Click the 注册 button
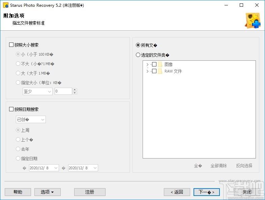Image resolution: width=265 pixels, height=200 pixels. click(x=90, y=192)
